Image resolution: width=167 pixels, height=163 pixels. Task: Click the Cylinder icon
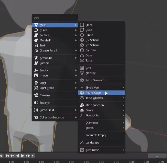82,50
